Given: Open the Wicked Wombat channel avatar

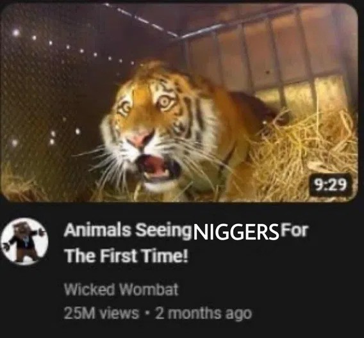Looking at the screenshot, I should click(24, 241).
